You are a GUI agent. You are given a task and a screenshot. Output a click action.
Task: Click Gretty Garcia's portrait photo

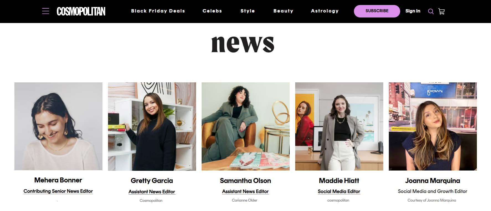(x=152, y=126)
